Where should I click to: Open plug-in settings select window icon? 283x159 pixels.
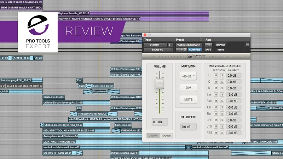[x=185, y=49]
